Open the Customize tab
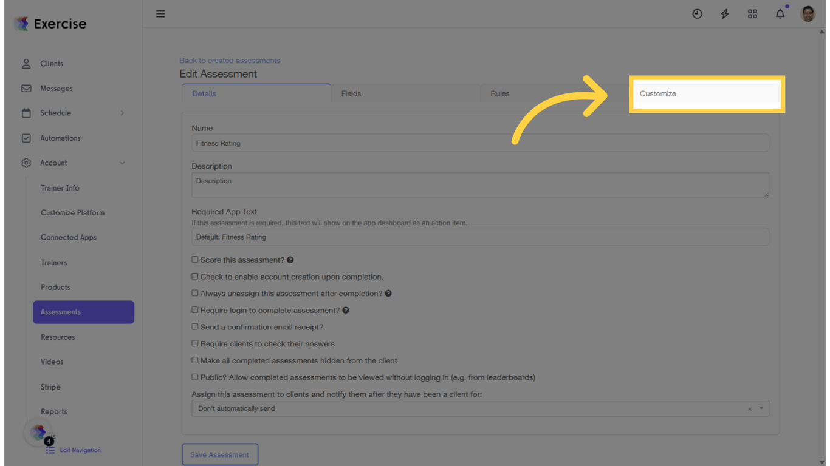830x466 pixels. [657, 93]
